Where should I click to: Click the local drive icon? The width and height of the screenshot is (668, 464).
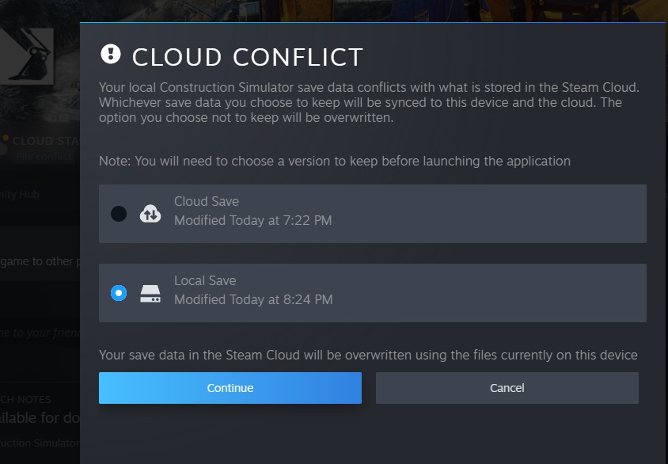point(150,293)
